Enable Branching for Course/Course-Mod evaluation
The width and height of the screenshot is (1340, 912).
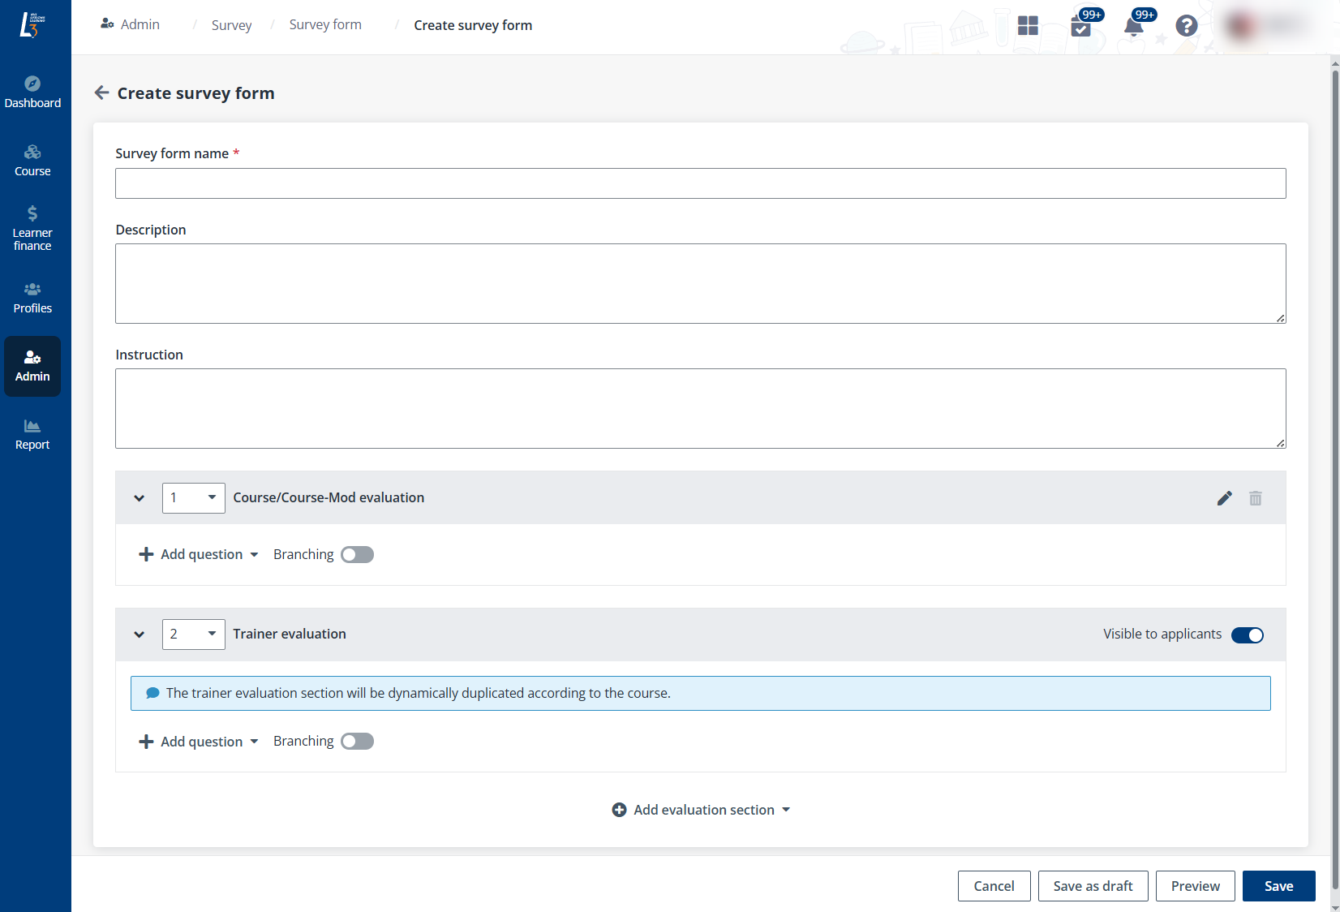pos(357,554)
